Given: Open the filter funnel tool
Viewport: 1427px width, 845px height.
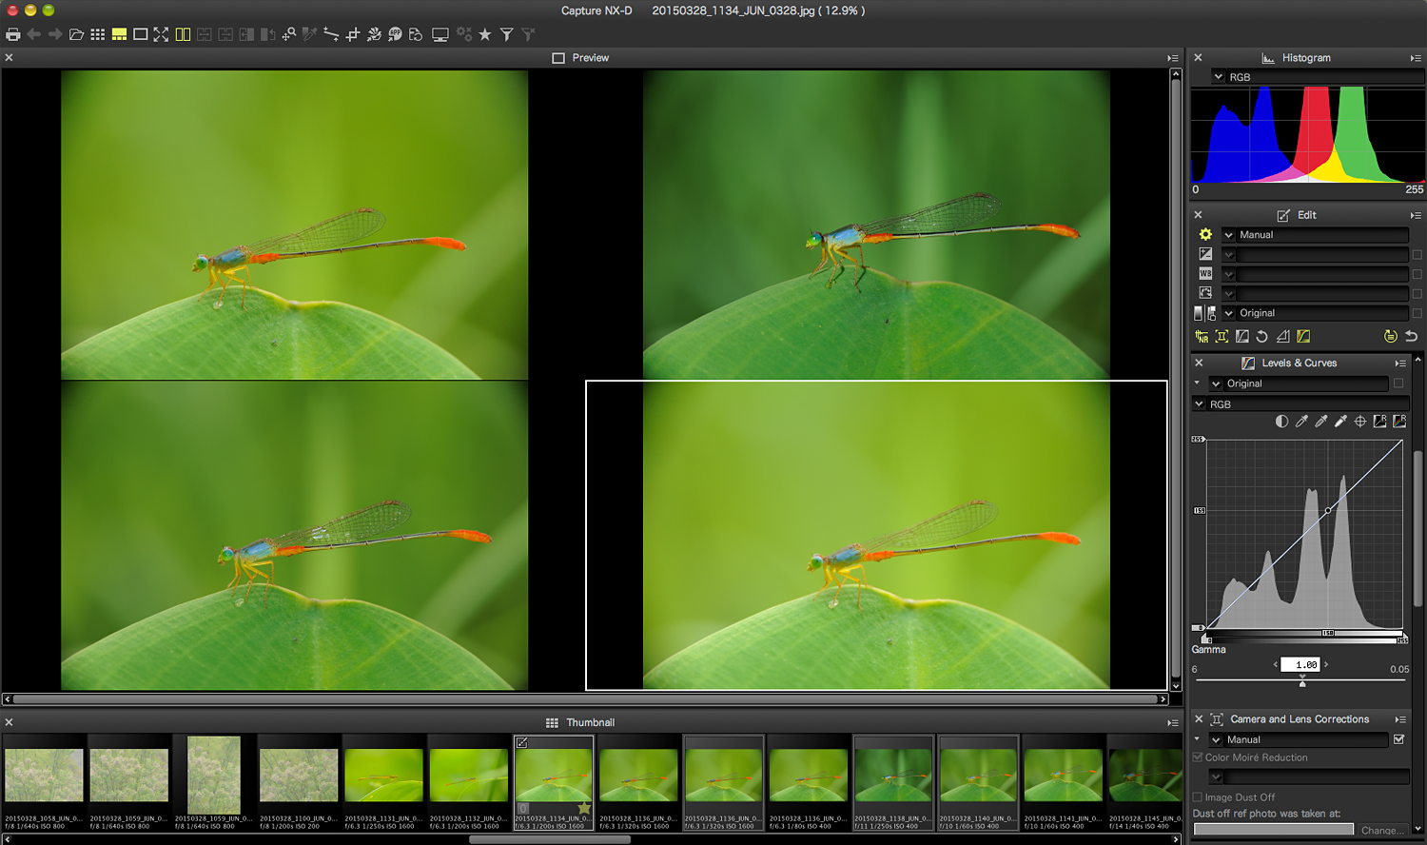Looking at the screenshot, I should click(507, 34).
